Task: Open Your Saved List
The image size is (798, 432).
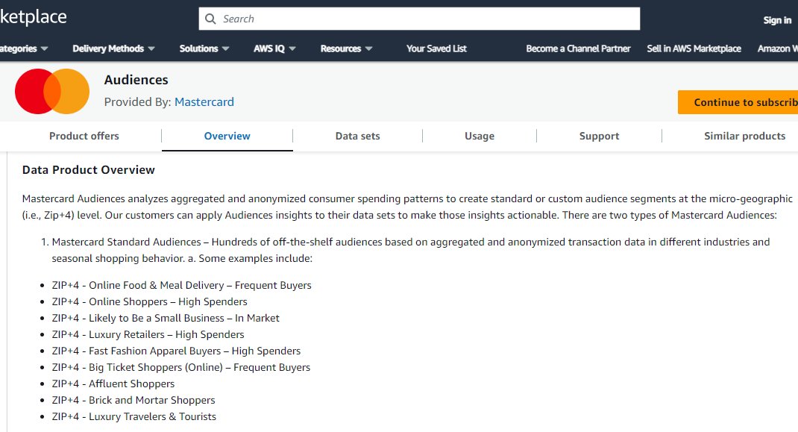Action: [436, 48]
